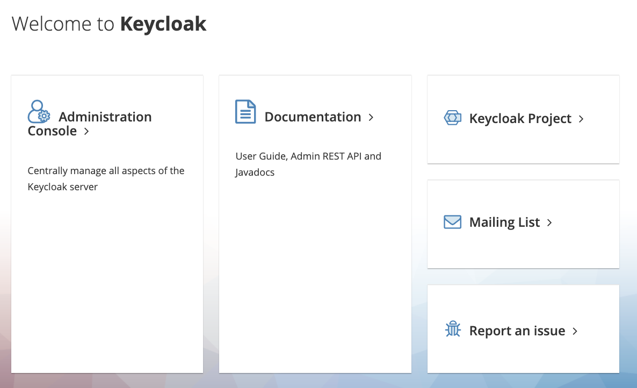Open the Documentation title link
The image size is (637, 388).
pos(313,117)
